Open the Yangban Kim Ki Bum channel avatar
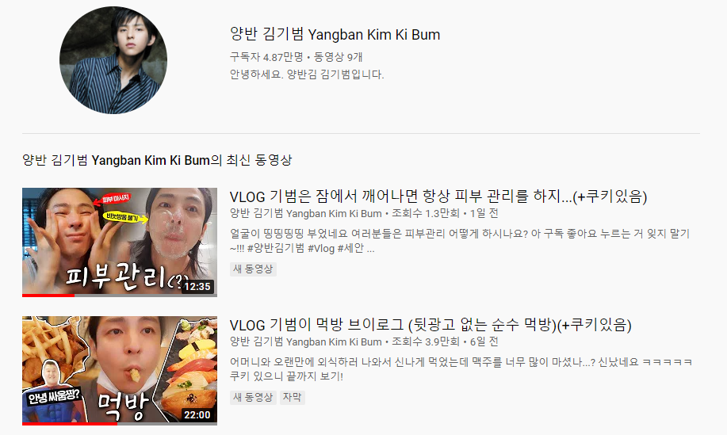This screenshot has height=435, width=727. 113,59
